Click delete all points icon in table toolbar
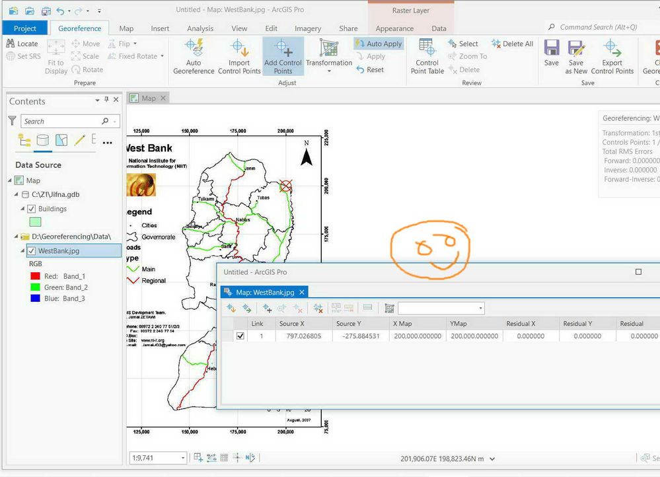This screenshot has height=477, width=660. [318, 308]
